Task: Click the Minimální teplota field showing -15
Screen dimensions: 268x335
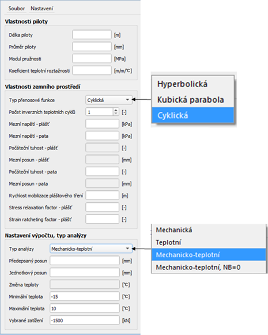Action: [85, 296]
